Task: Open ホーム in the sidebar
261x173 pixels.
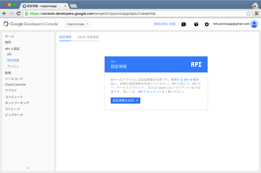Action: (x=10, y=36)
